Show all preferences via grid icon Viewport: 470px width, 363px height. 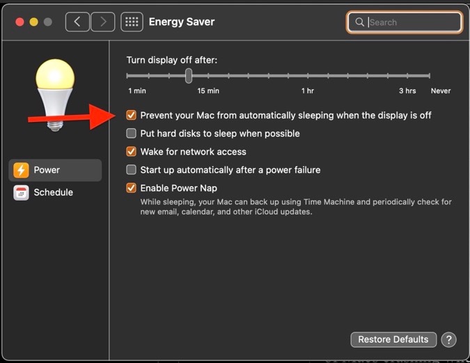(132, 22)
